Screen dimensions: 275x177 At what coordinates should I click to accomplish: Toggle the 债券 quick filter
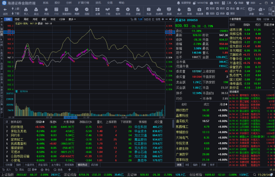pyautogui.click(x=220, y=13)
